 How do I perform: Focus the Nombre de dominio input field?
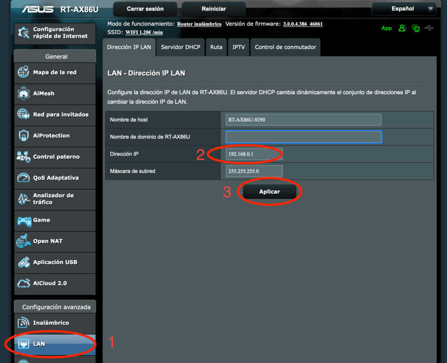303,137
